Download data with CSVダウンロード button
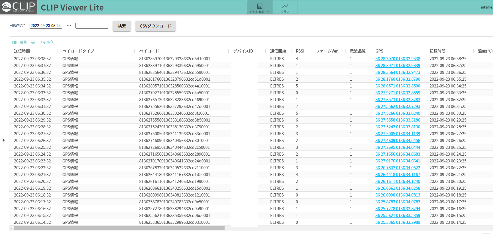The image size is (493, 234). (x=155, y=26)
